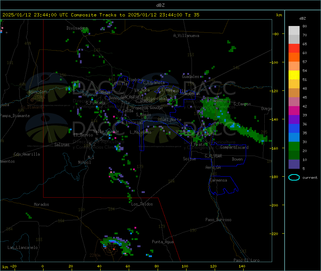The width and height of the screenshot is (321, 271).
Task: Click the Cda_Amarilla map label
Action: 27,154
